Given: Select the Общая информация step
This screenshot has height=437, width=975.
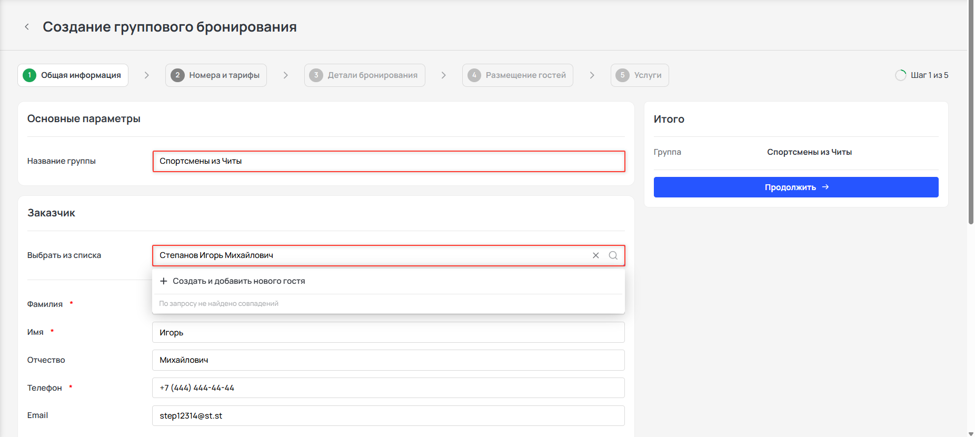Looking at the screenshot, I should (x=73, y=75).
